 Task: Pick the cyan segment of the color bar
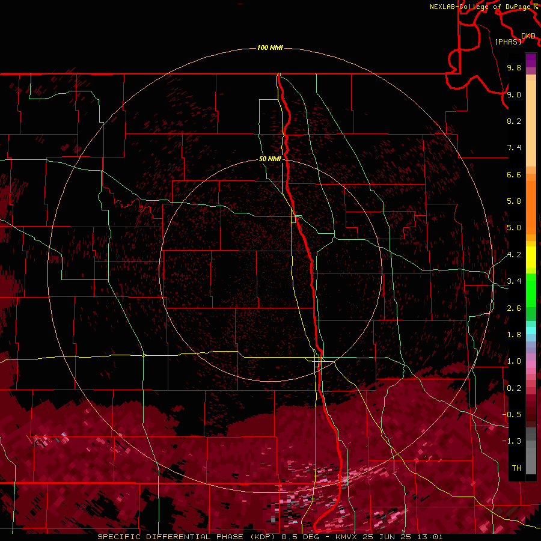pyautogui.click(x=531, y=331)
